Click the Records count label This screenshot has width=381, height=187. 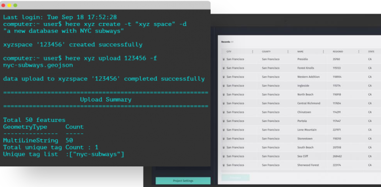pyautogui.click(x=227, y=42)
